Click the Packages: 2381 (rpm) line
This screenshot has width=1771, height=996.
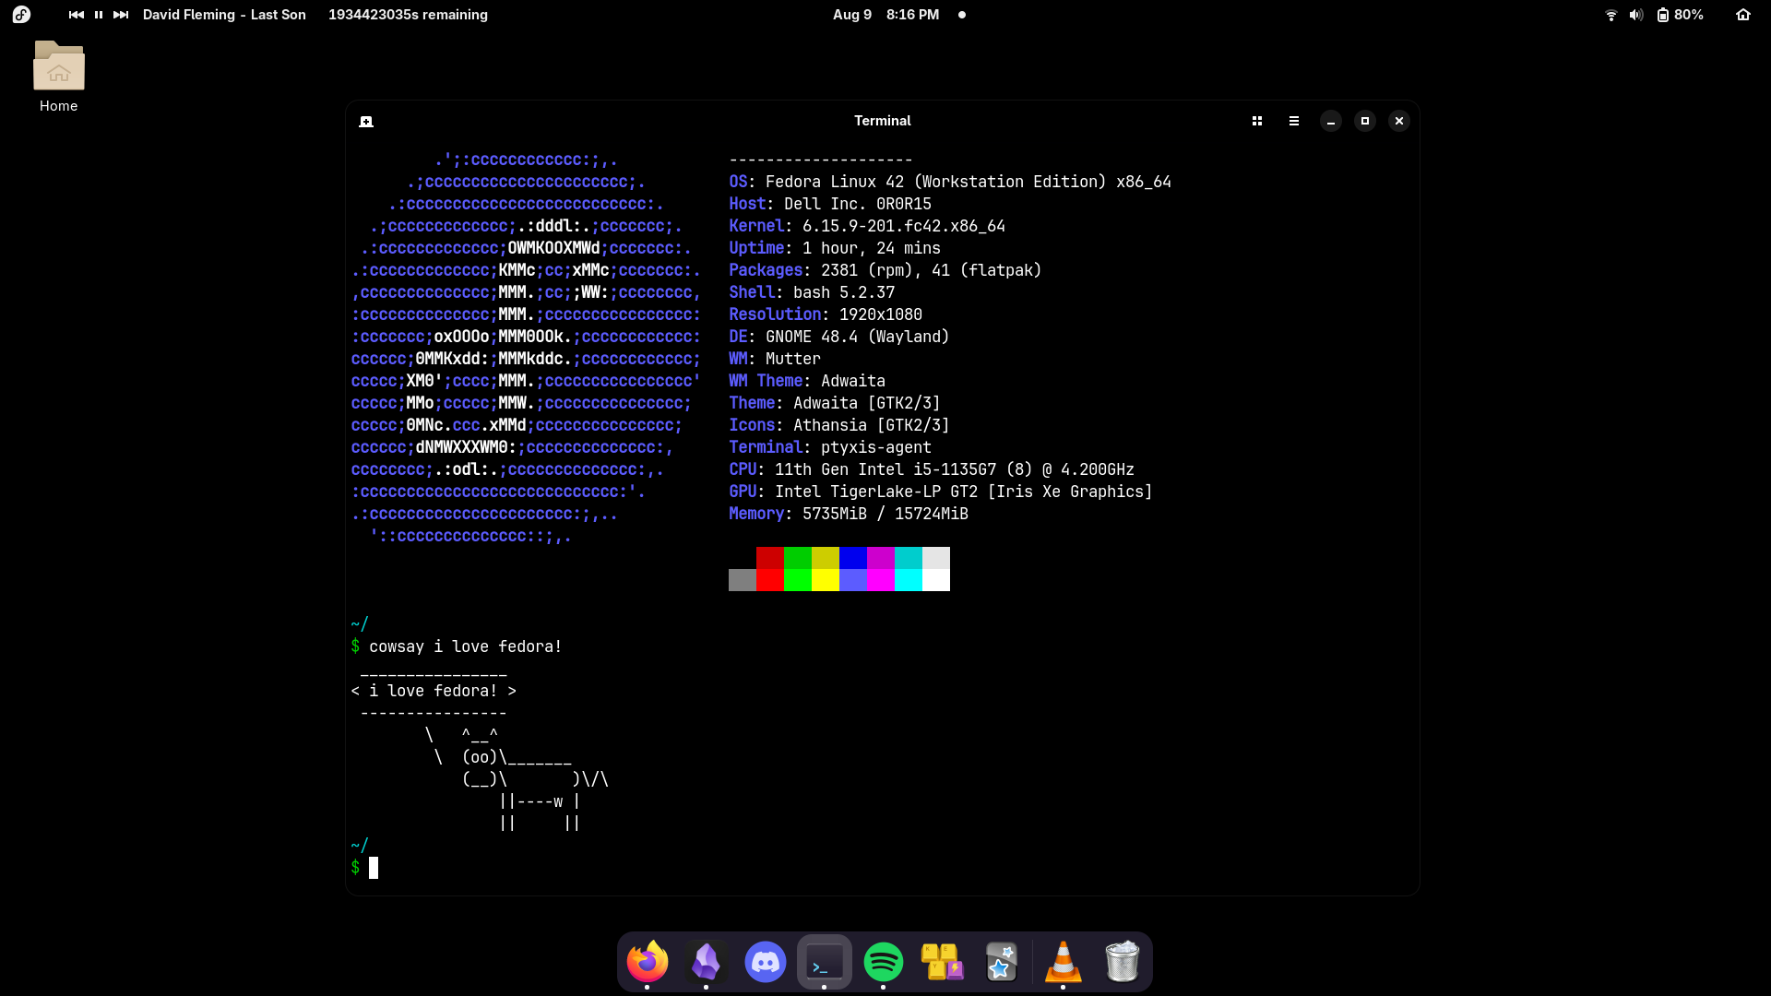(x=885, y=270)
